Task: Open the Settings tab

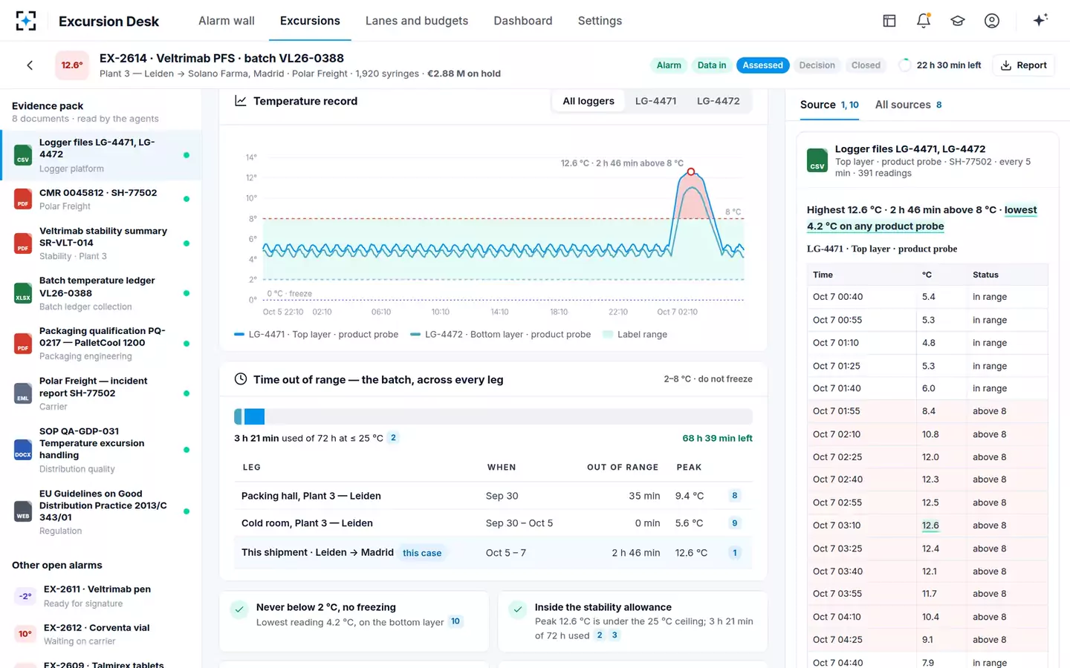Action: tap(600, 21)
